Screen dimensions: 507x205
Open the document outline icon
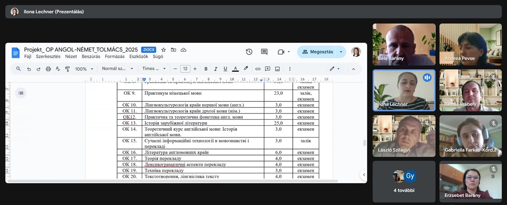(x=21, y=93)
